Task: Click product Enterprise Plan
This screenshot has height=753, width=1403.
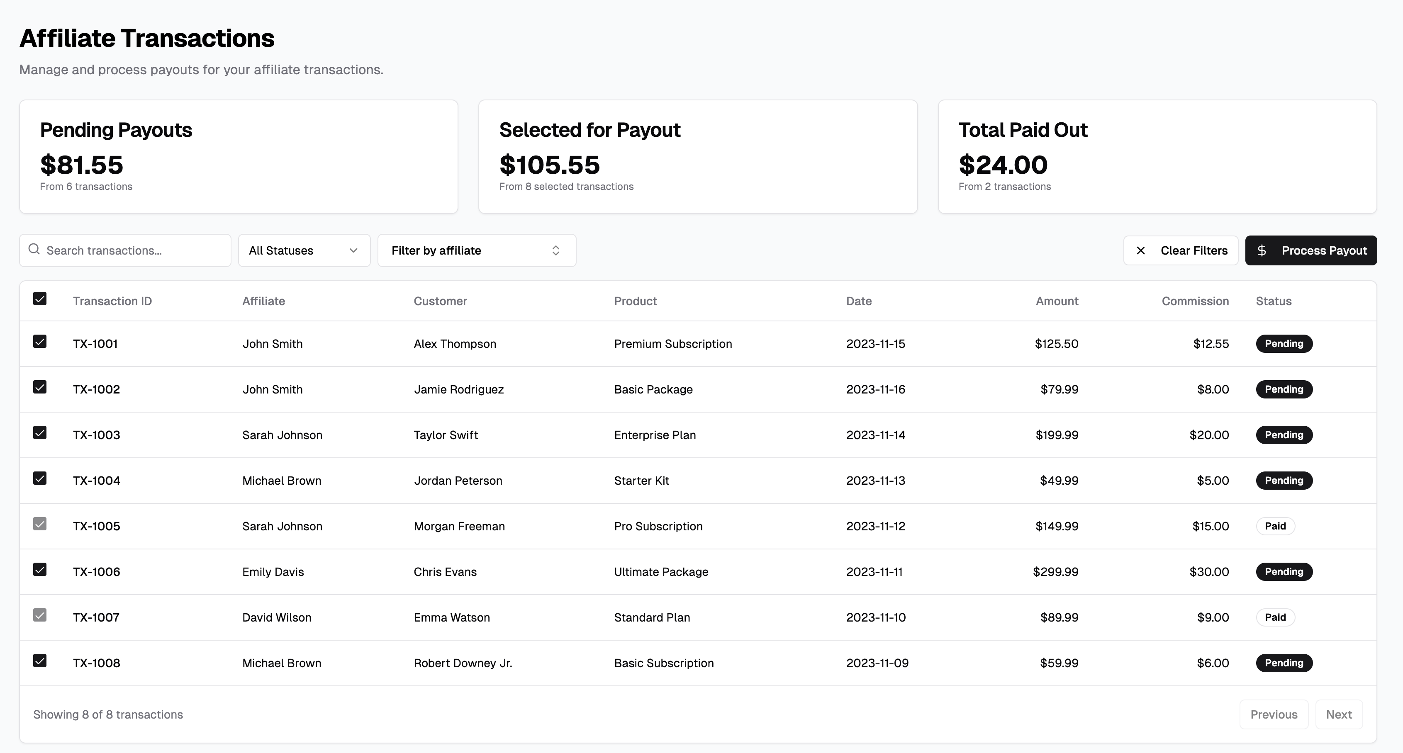Action: click(655, 435)
